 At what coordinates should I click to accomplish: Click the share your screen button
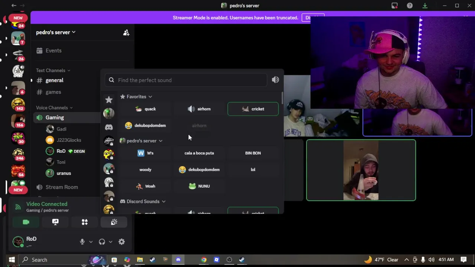55,222
